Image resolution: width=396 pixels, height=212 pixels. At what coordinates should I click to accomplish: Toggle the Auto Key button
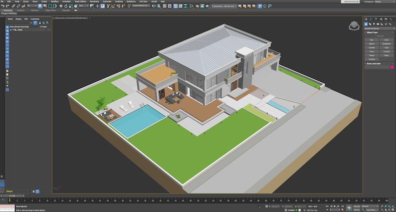[357, 206]
